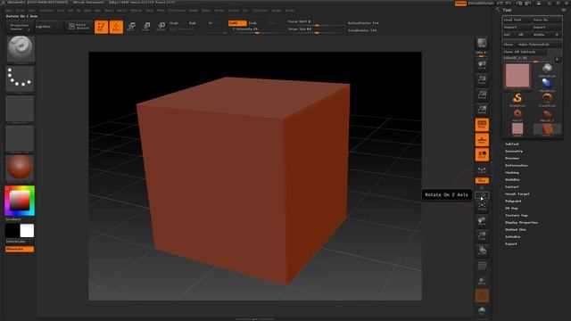
Task: Select the Rotate tool in top shelf
Action: coord(161,27)
